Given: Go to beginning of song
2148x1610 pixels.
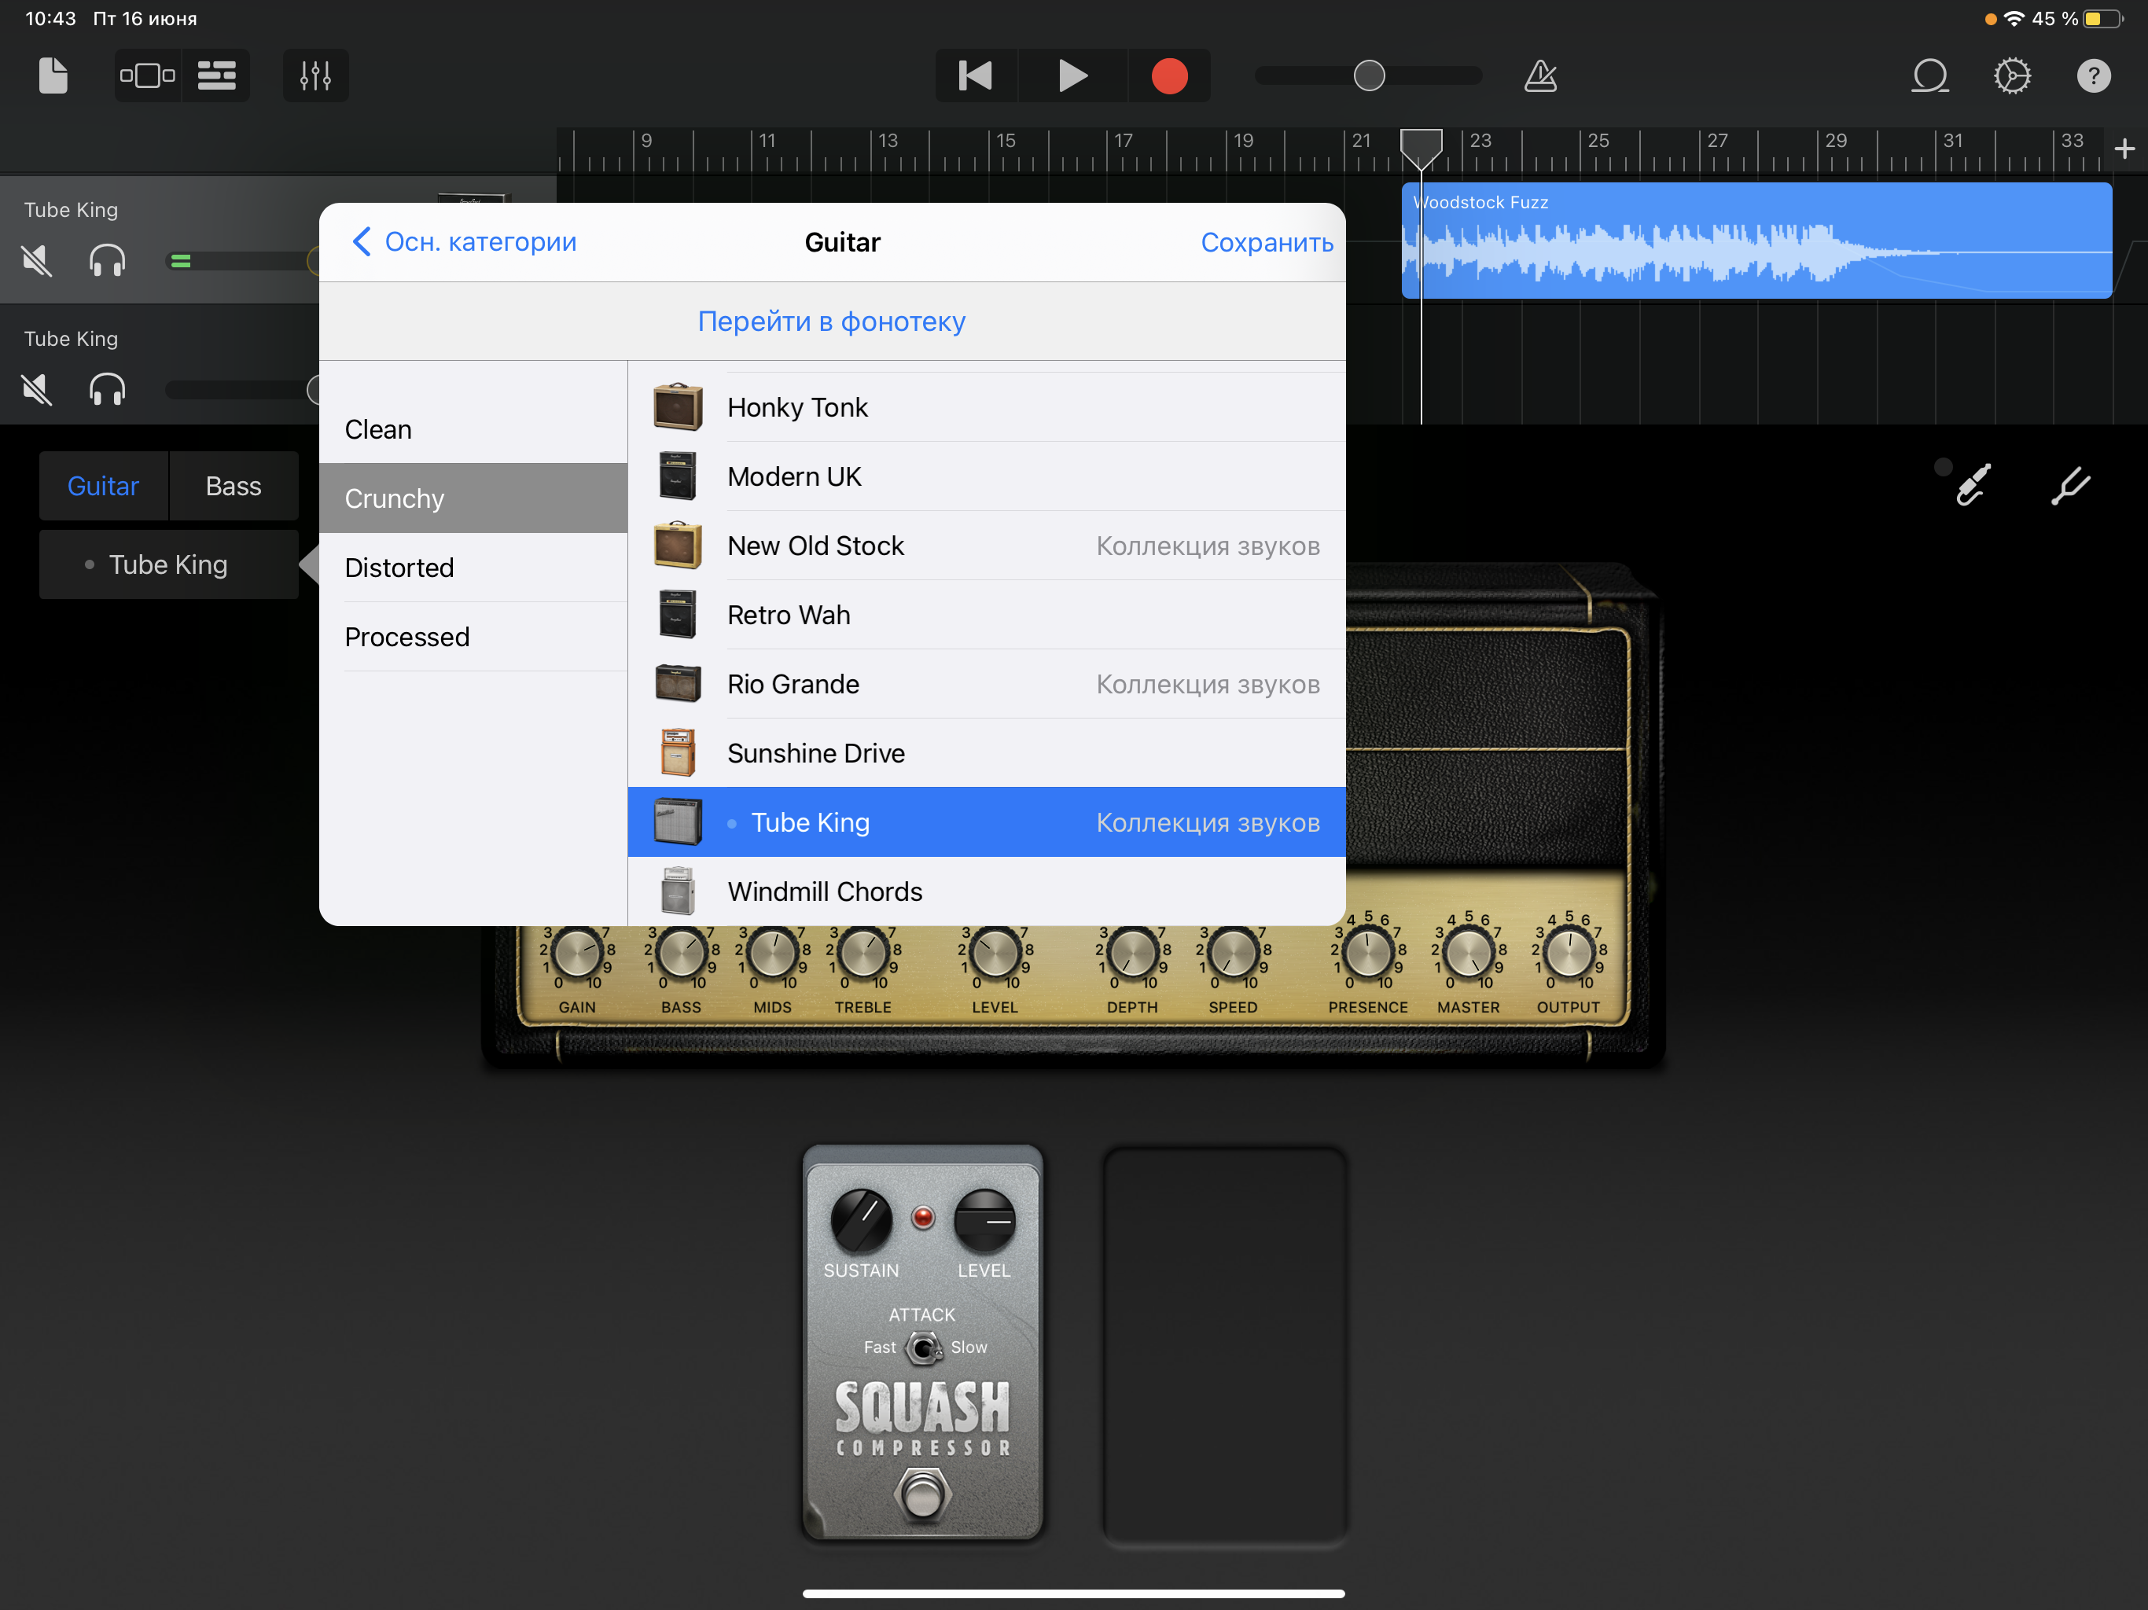Looking at the screenshot, I should pos(976,75).
